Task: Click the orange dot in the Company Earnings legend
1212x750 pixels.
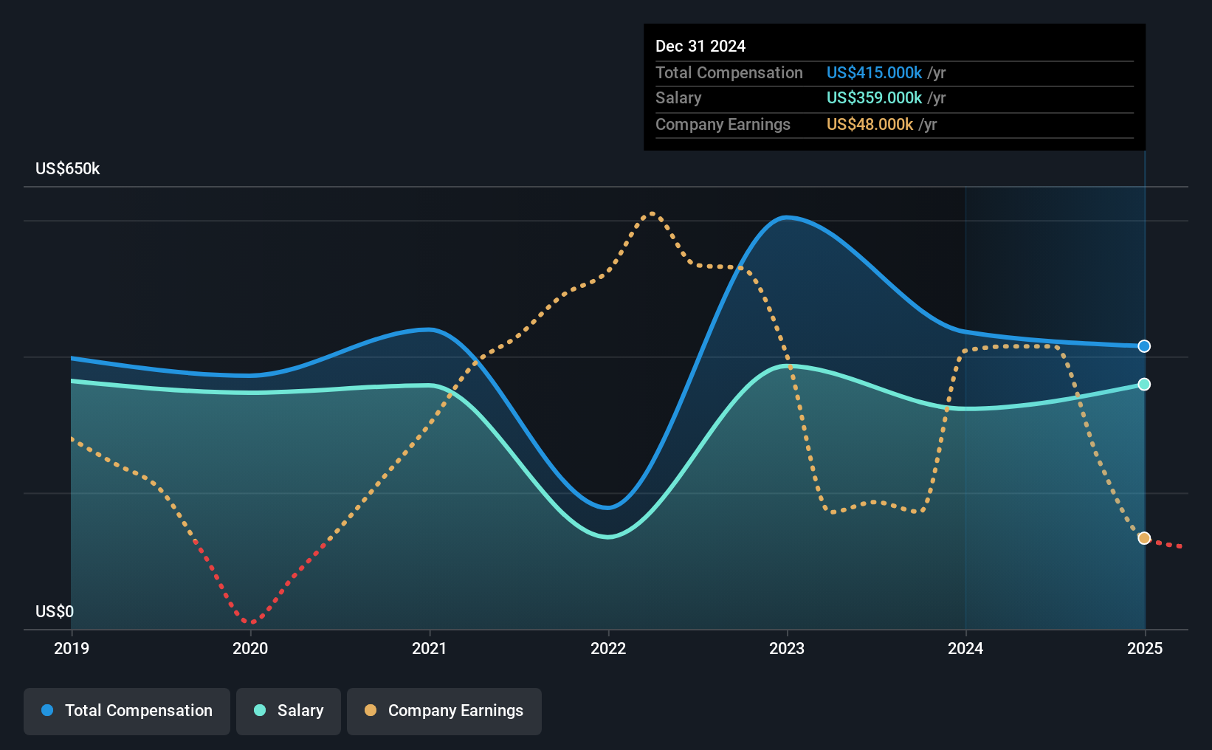Action: pos(371,710)
